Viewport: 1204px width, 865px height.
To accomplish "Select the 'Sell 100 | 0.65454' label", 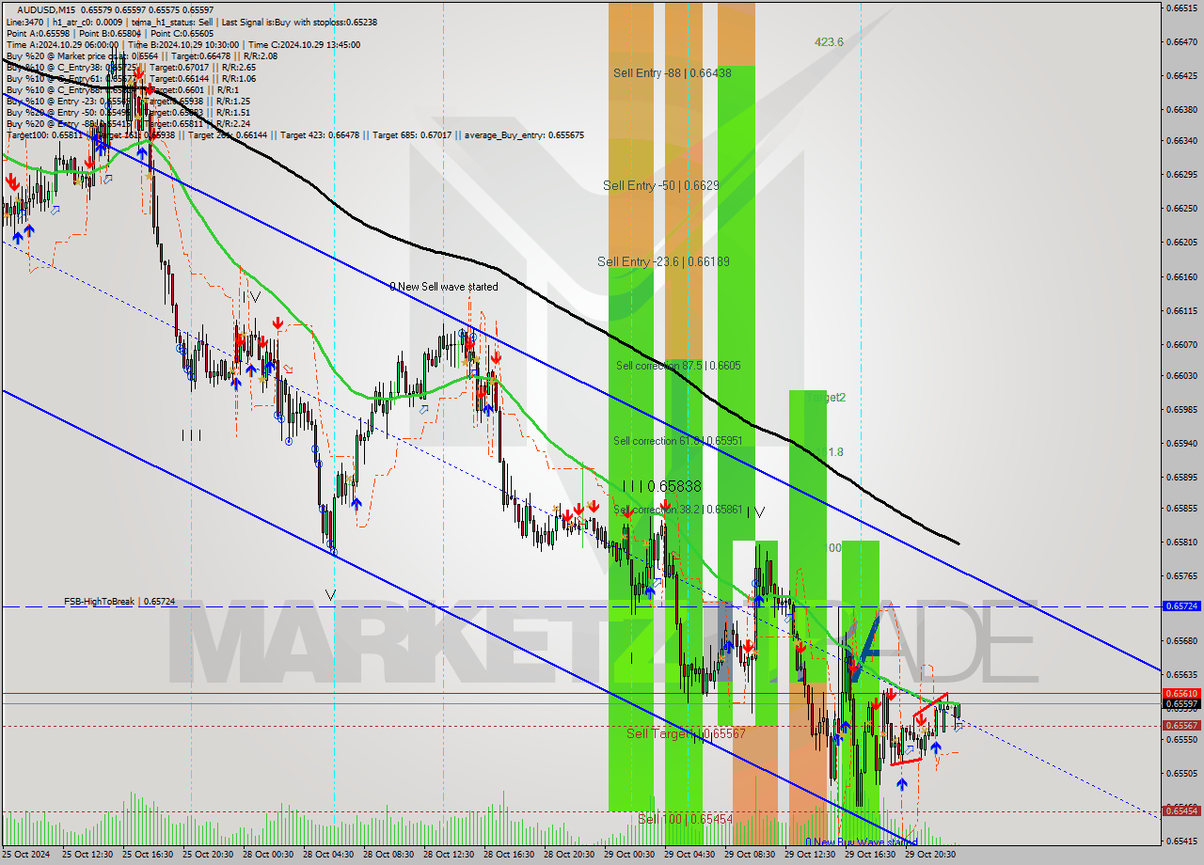I will [685, 819].
